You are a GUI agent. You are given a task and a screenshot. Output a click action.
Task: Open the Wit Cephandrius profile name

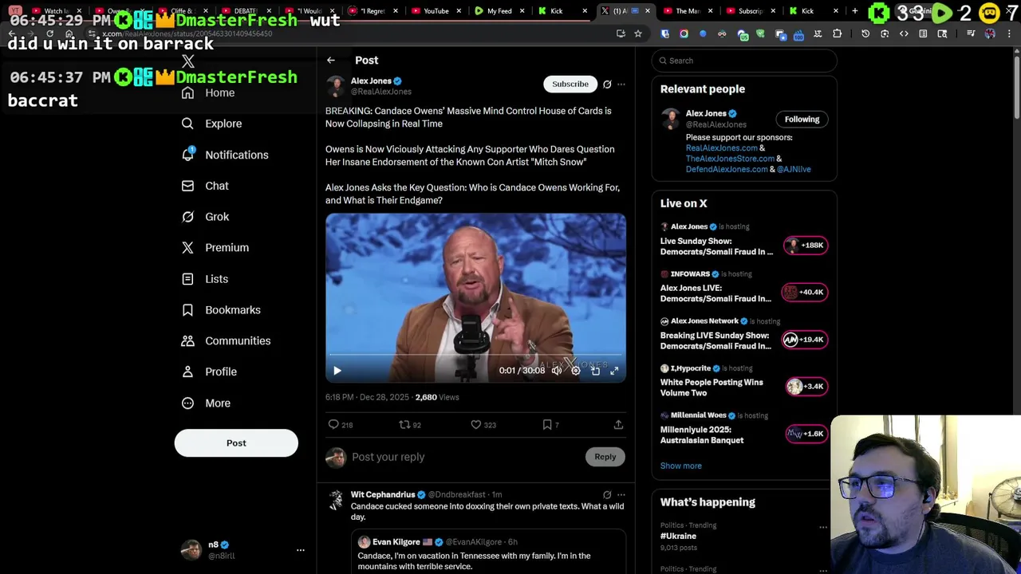[383, 494]
